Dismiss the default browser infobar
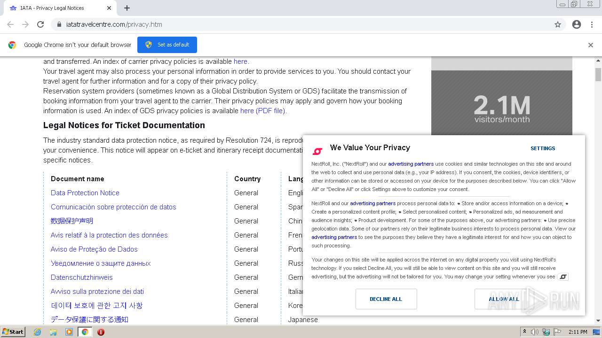The height and width of the screenshot is (338, 602). (x=591, y=45)
